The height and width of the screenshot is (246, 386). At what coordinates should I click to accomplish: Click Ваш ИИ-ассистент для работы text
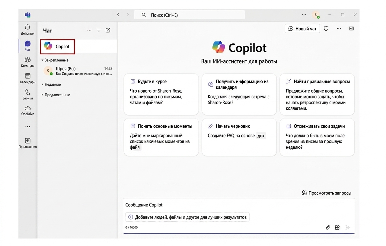239,61
